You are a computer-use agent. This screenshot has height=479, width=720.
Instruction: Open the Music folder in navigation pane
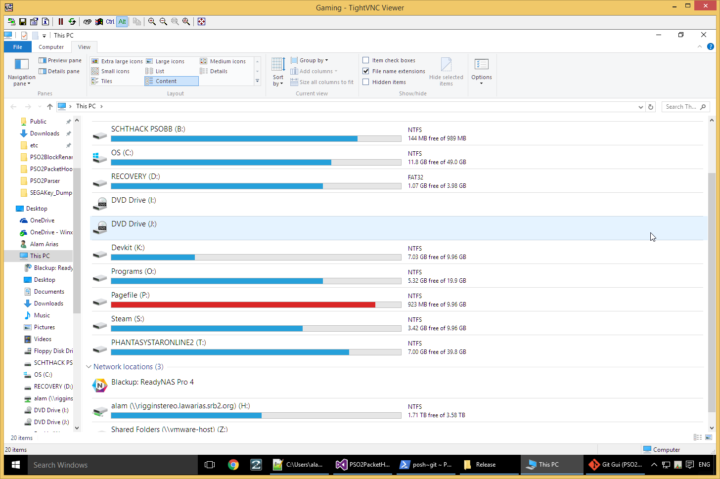[x=42, y=315]
